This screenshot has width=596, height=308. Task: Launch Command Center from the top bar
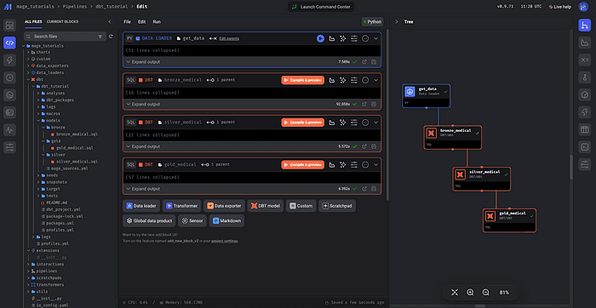[x=321, y=7]
